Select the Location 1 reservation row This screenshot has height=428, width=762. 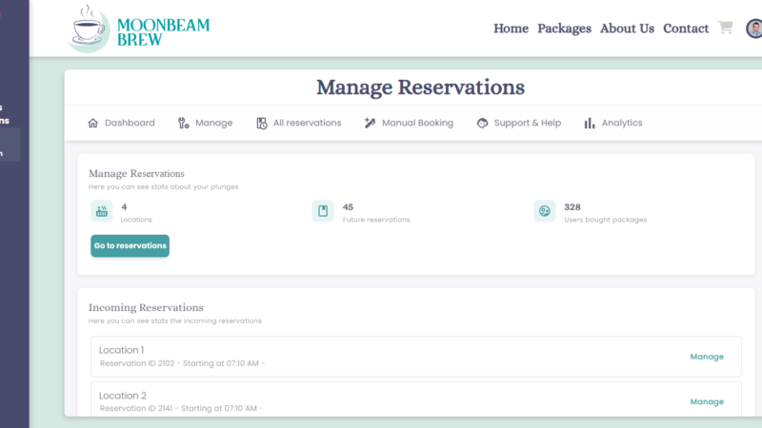416,356
